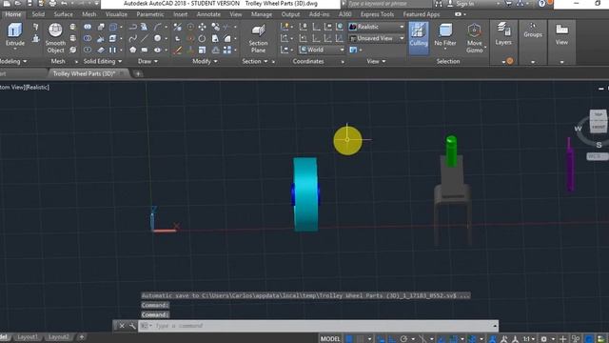Open the Layers panel
The height and width of the screenshot is (343, 609).
point(503,34)
